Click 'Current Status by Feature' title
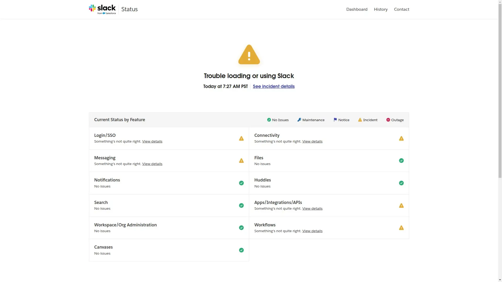 (119, 120)
